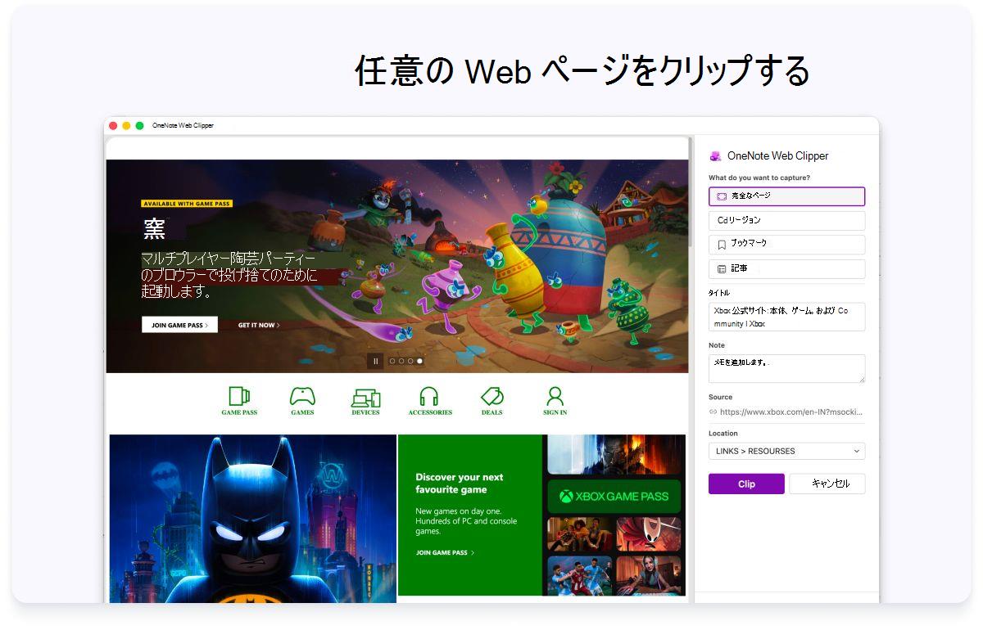Edit the title text field
983x630 pixels.
(x=786, y=317)
